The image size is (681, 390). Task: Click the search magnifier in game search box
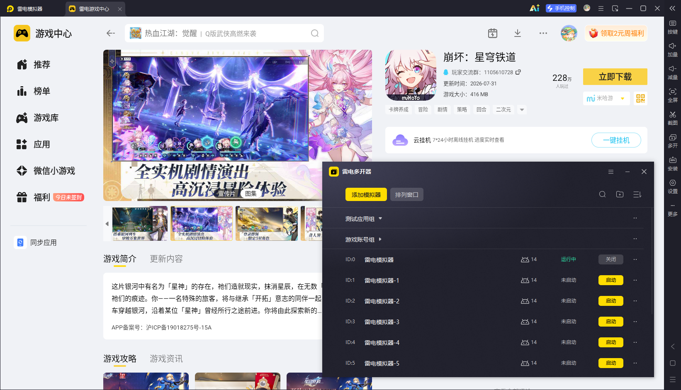coord(315,33)
